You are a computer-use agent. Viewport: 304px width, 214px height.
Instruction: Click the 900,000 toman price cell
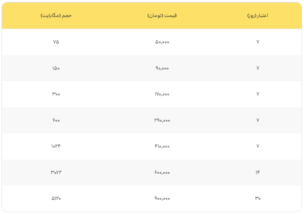pos(162,198)
